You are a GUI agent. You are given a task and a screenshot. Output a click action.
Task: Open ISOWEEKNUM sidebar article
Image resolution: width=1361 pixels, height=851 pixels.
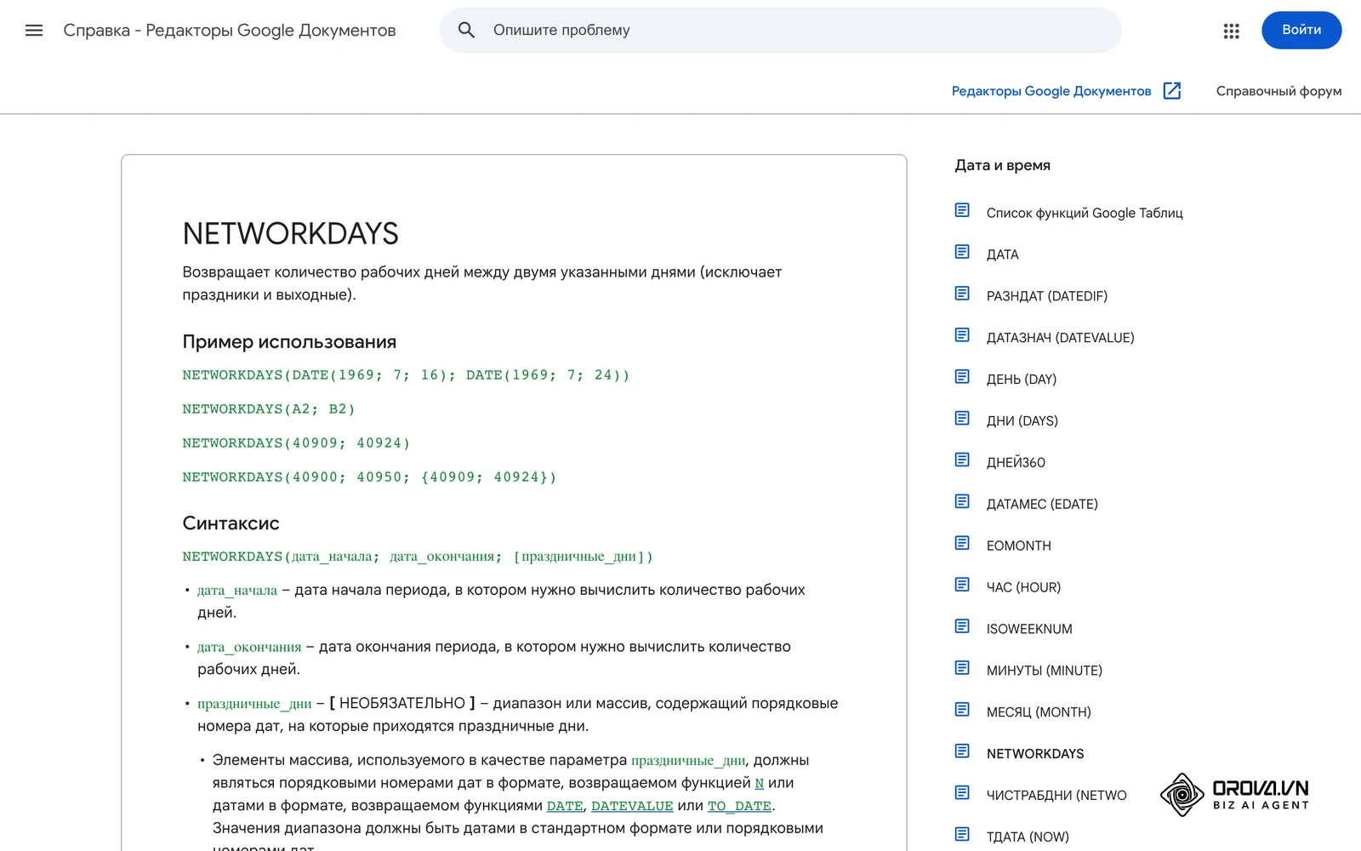click(x=1029, y=630)
